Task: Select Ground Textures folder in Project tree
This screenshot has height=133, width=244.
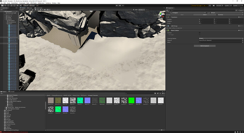Action: (x=13, y=95)
